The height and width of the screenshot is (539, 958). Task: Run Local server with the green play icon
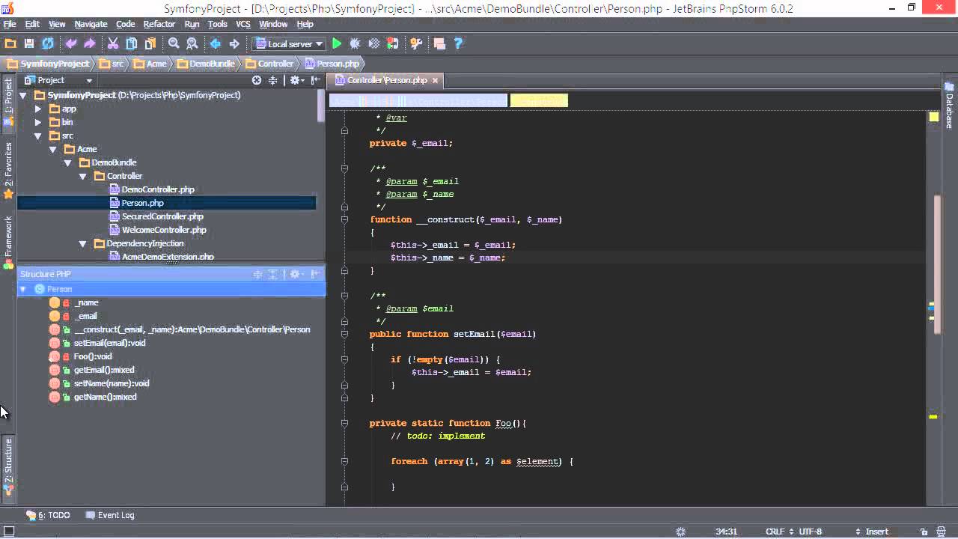[x=337, y=44]
